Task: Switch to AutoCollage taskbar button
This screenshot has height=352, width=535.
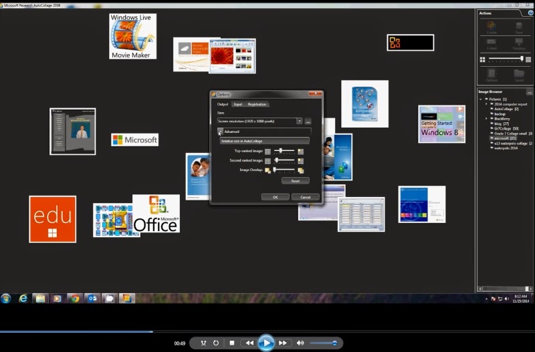Action: pos(126,299)
